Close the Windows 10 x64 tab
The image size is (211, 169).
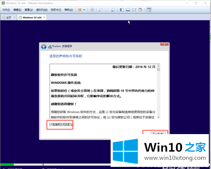(x=44, y=17)
